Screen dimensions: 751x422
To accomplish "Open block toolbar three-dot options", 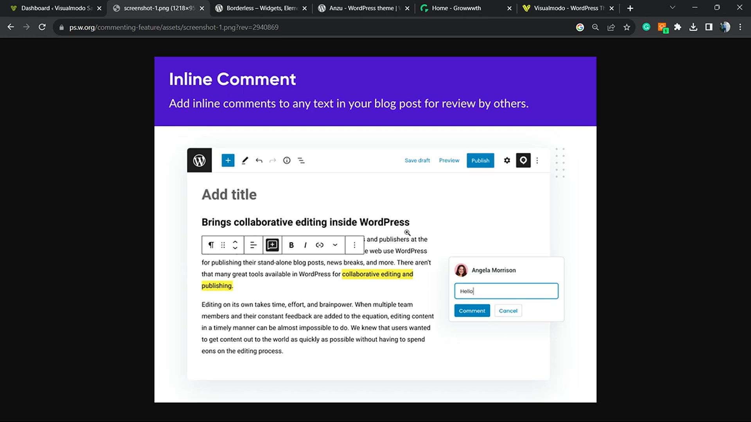I will point(354,245).
